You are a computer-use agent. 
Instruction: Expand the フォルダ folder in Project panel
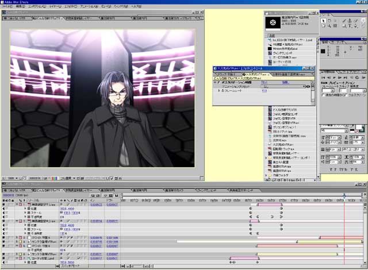(266, 175)
